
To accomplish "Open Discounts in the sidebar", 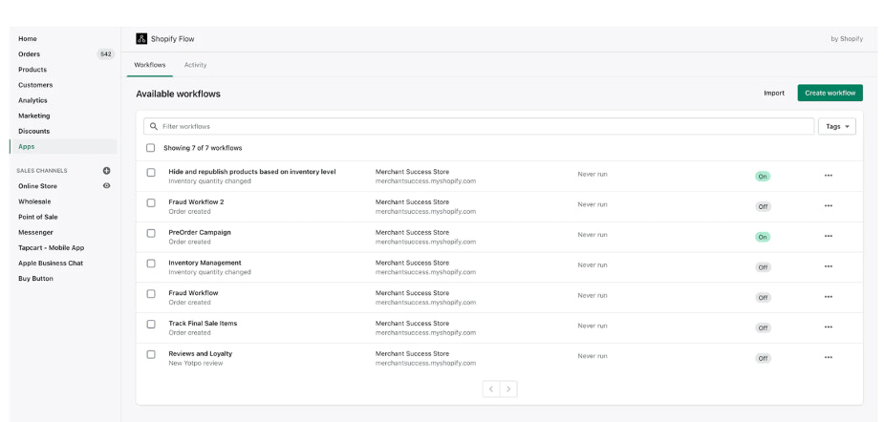I will 33,131.
